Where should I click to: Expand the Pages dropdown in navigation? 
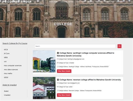tap(90, 2)
